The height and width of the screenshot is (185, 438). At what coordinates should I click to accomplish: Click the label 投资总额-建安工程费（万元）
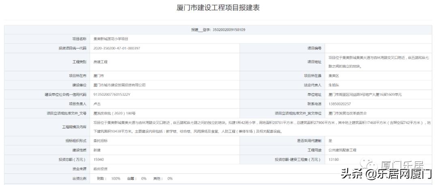(x=298, y=160)
